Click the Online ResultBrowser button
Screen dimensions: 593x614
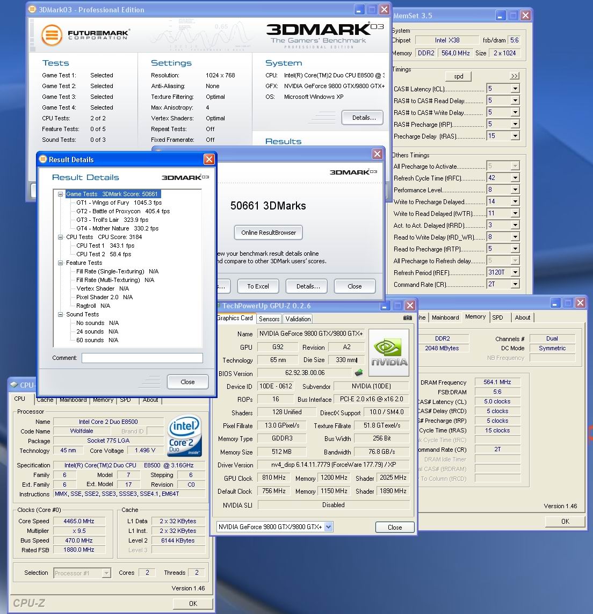268,233
